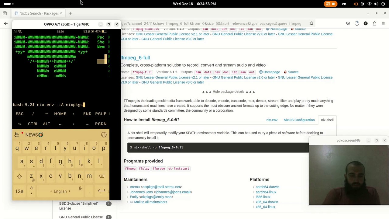Click the orange screen recording camera icon
The height and width of the screenshot is (219, 389).
point(356,4)
